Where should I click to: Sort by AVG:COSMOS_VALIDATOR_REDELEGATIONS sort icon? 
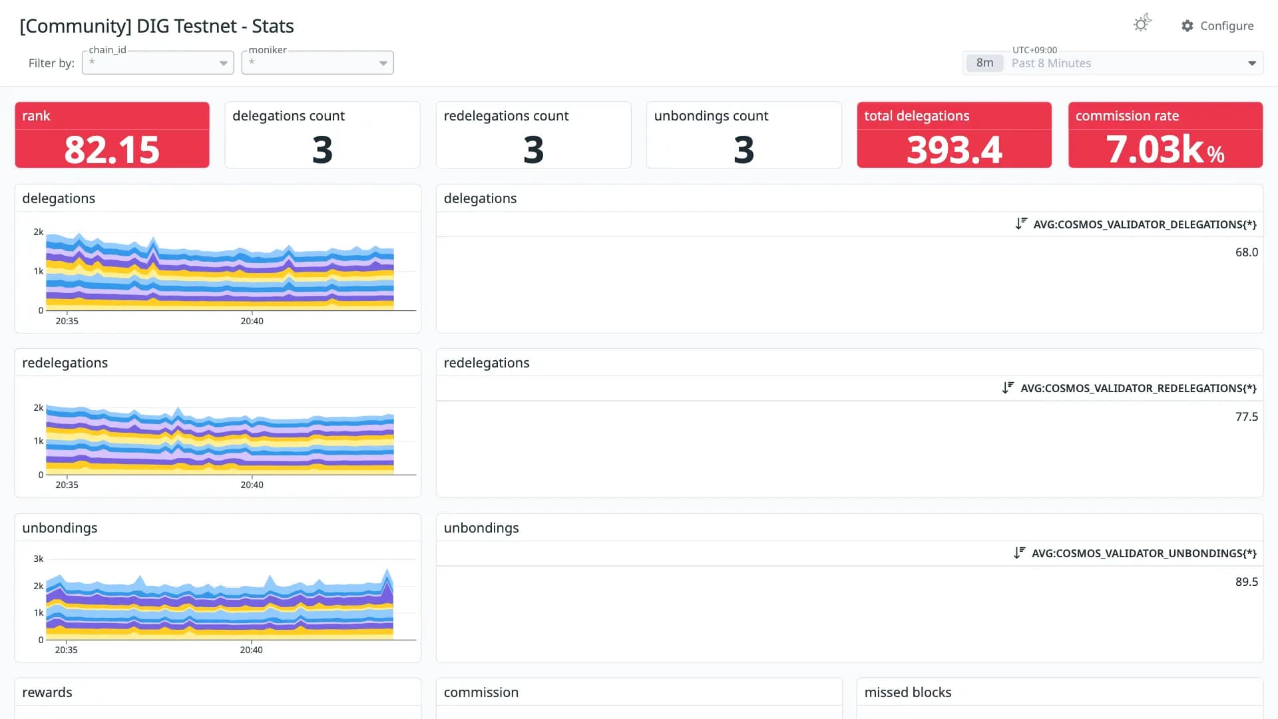click(x=1008, y=387)
